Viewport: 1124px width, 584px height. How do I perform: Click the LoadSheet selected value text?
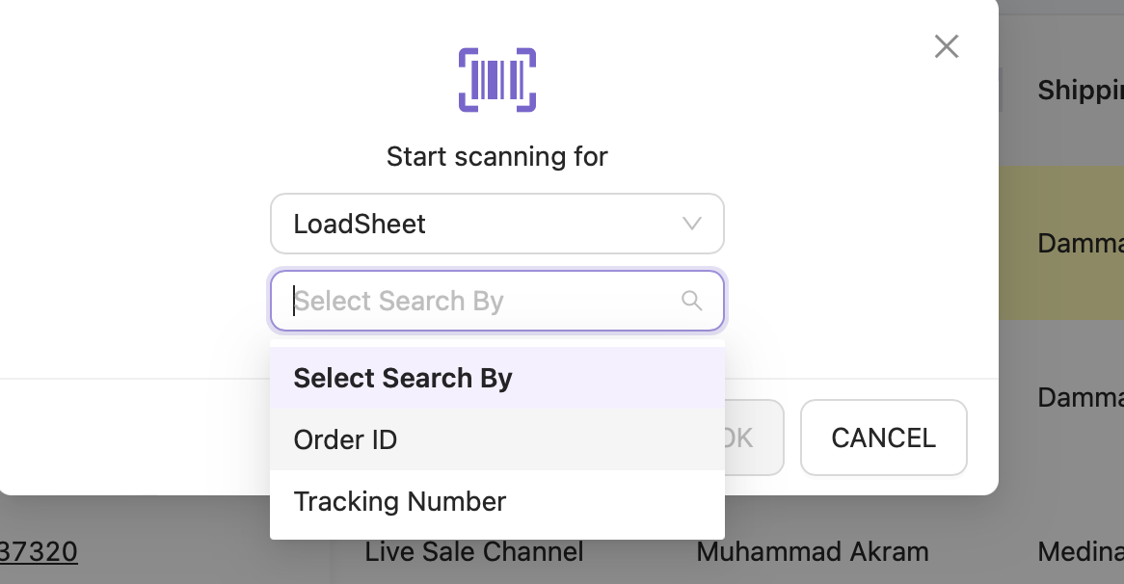pos(360,225)
